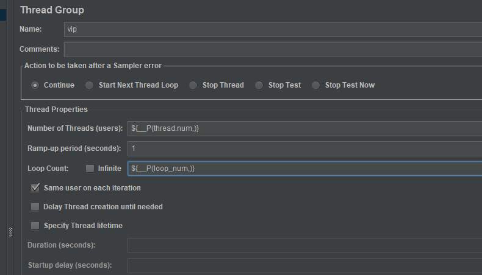The height and width of the screenshot is (275, 482).
Task: Click the Startup delay (seconds) field
Action: tap(304, 265)
